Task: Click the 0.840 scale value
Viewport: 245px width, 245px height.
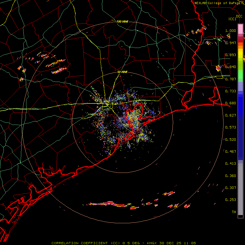Action: [x=231, y=67]
